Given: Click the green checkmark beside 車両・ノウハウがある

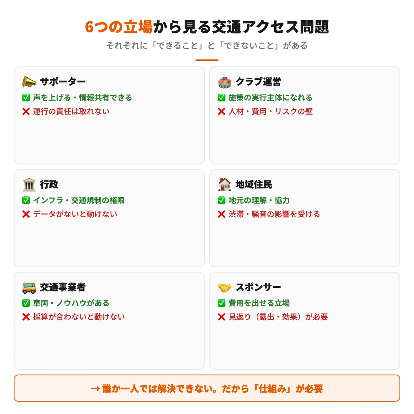Looking at the screenshot, I should pyautogui.click(x=26, y=303).
